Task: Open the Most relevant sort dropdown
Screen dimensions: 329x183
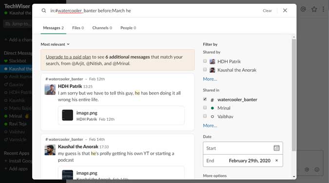Action: (55, 44)
